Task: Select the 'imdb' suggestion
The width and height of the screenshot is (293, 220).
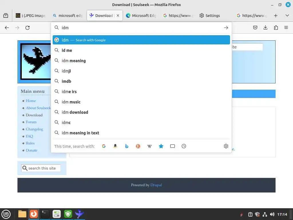Action: [141, 81]
